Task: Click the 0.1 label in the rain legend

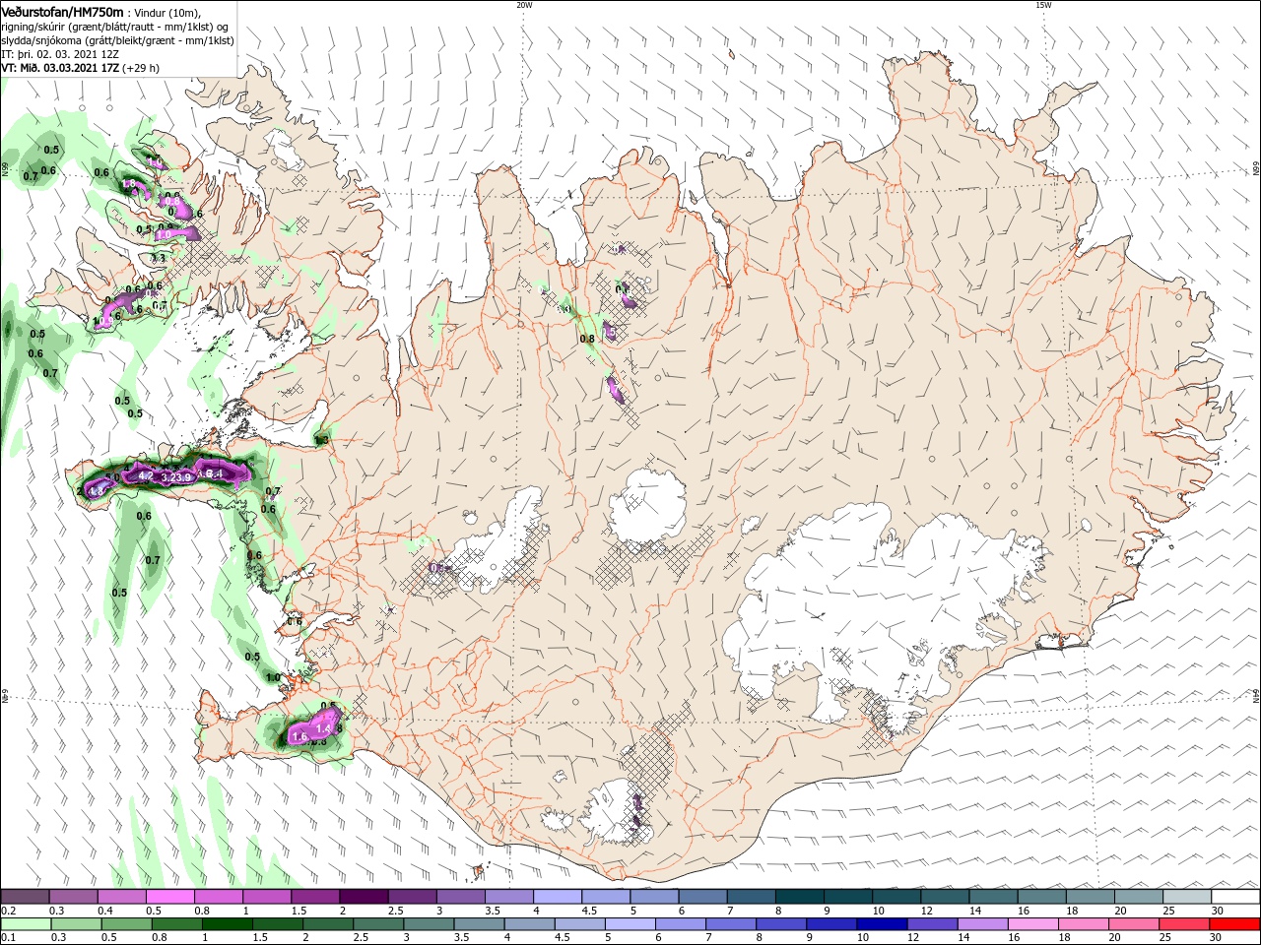Action: [9, 938]
